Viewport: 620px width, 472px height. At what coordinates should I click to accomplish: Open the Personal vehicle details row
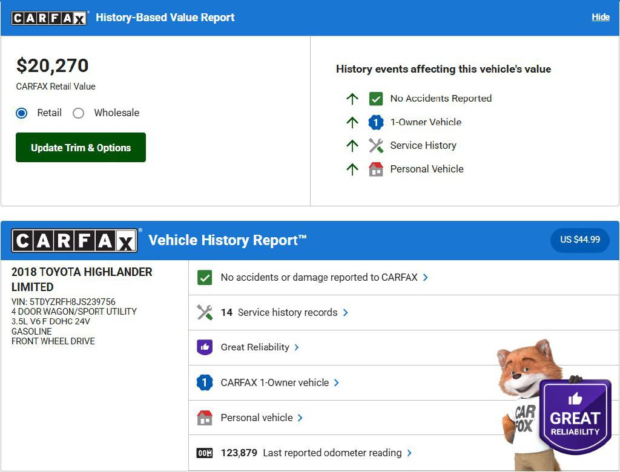tap(257, 418)
